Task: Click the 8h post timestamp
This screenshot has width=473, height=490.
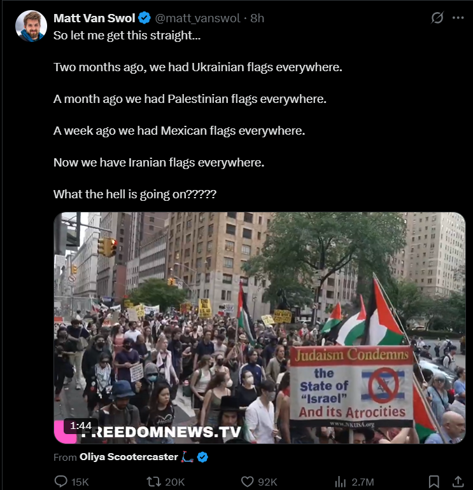Action: point(257,18)
